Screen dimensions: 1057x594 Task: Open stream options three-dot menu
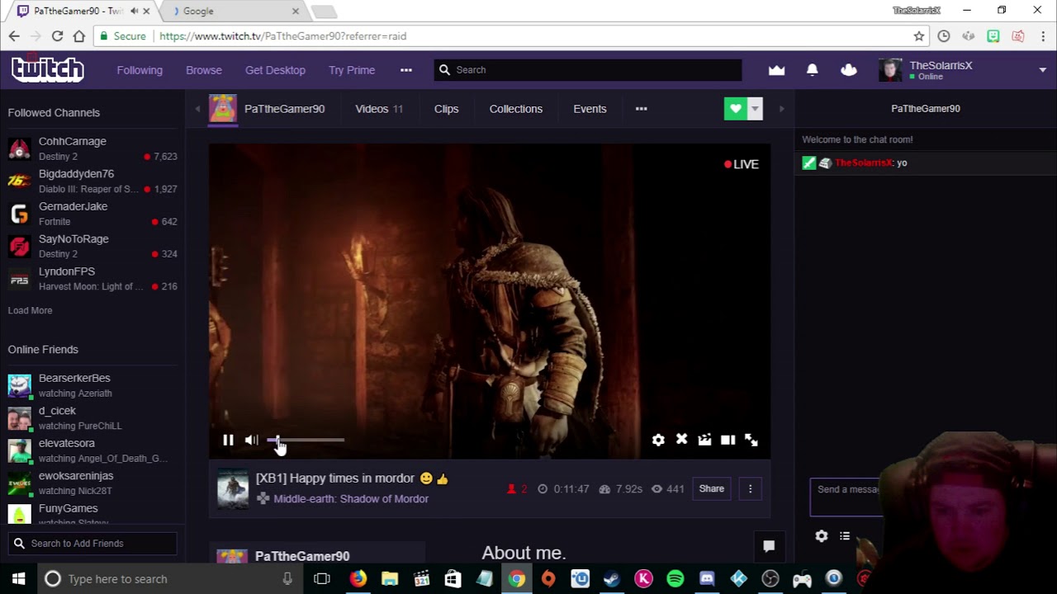(750, 489)
